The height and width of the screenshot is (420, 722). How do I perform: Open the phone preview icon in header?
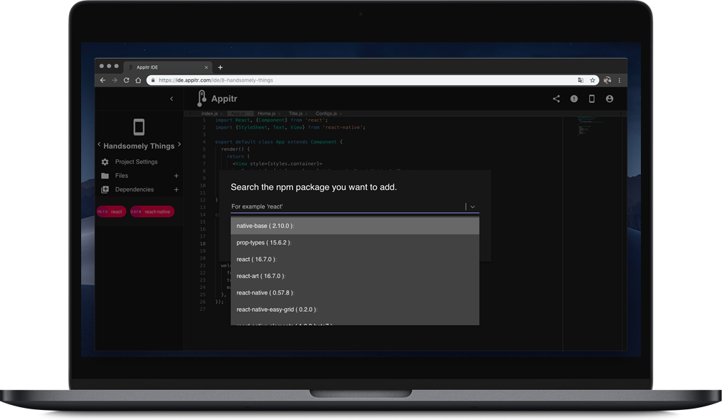[x=591, y=98]
